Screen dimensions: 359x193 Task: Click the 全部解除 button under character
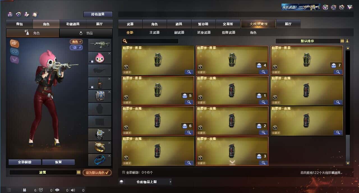pos(25,162)
